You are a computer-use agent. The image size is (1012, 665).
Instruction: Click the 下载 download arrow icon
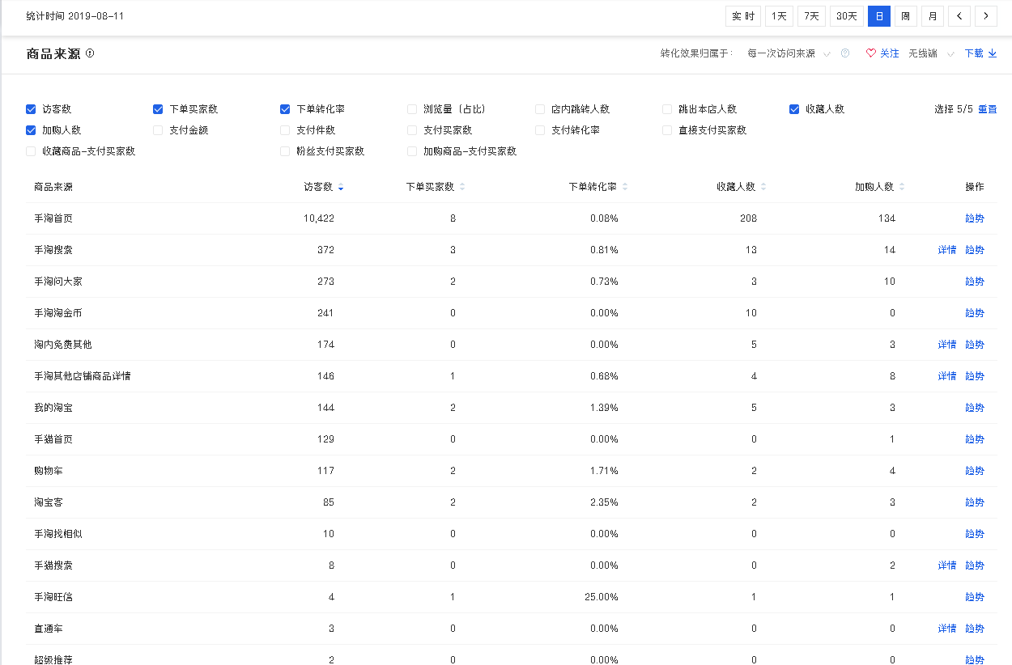pyautogui.click(x=992, y=53)
